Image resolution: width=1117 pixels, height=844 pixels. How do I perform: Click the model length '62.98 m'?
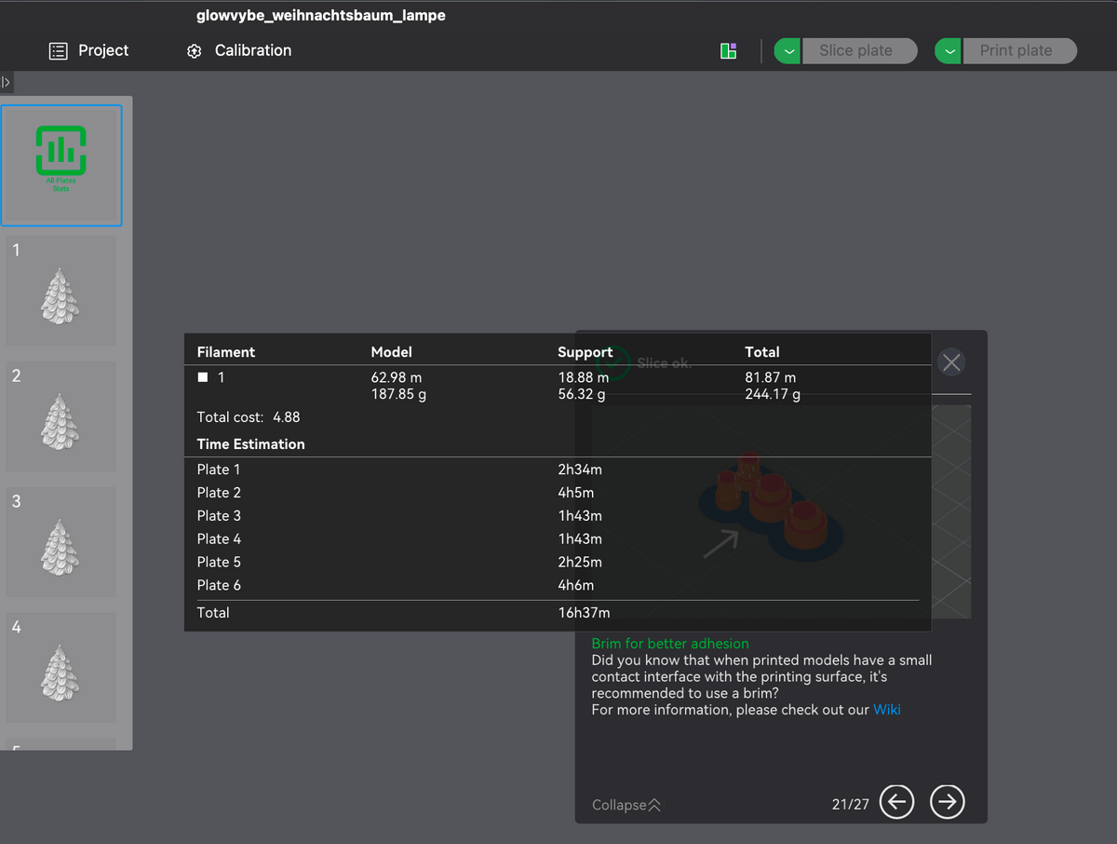click(397, 377)
